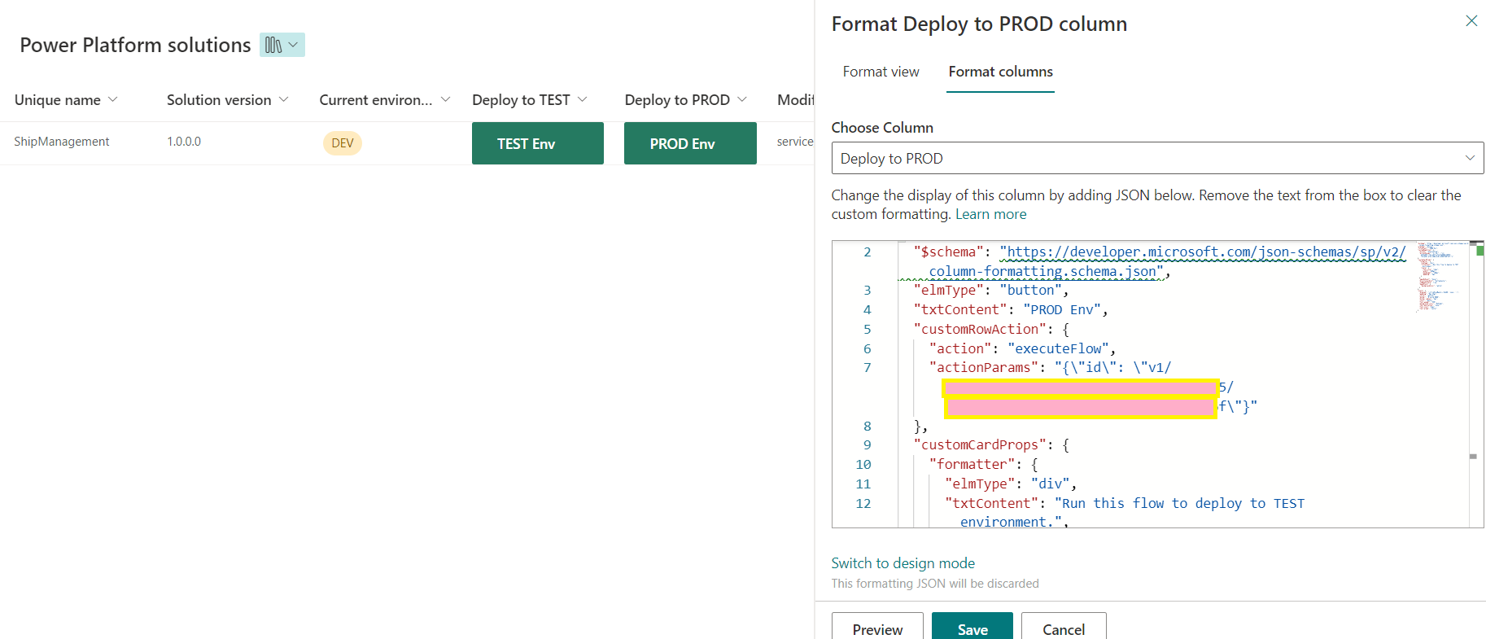Select the Format columns tab
The width and height of the screenshot is (1486, 639).
1000,72
